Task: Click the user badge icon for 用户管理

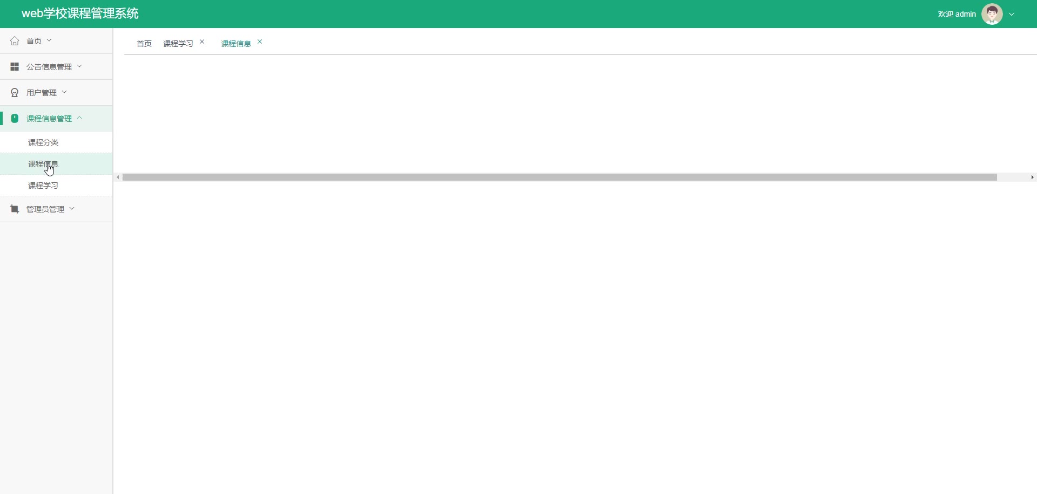Action: [15, 93]
